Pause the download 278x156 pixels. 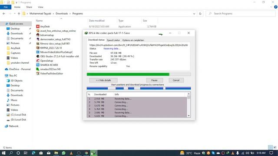[155, 80]
